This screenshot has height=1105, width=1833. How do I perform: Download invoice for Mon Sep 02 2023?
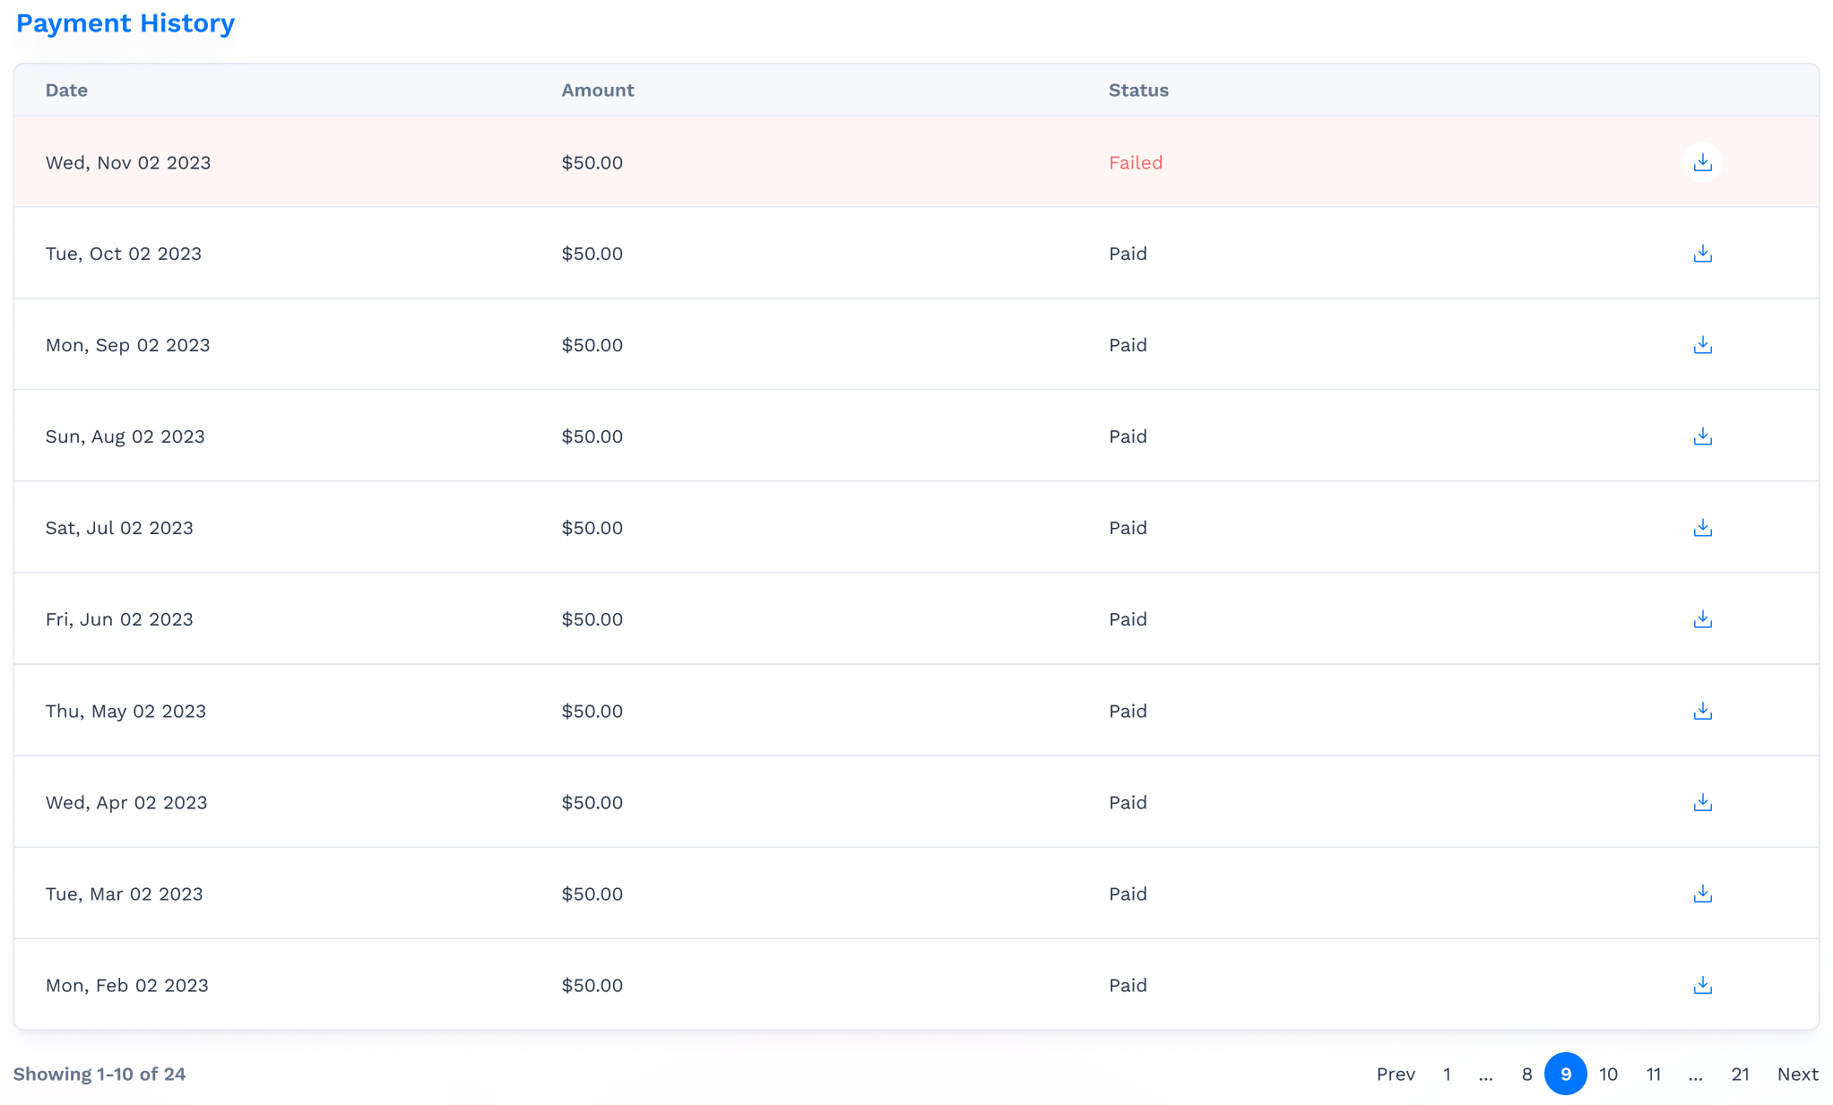coord(1702,344)
